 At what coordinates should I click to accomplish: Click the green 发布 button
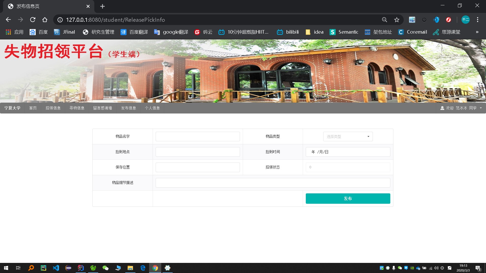(348, 198)
